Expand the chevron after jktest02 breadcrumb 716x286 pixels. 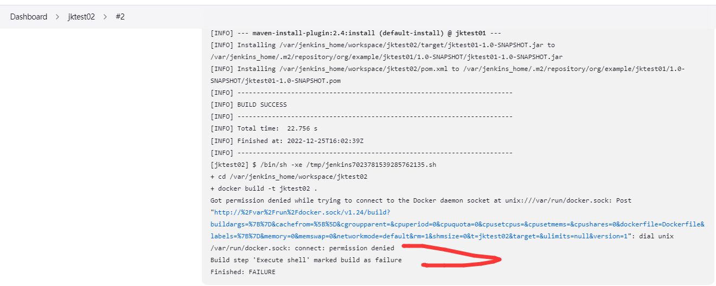(x=105, y=17)
